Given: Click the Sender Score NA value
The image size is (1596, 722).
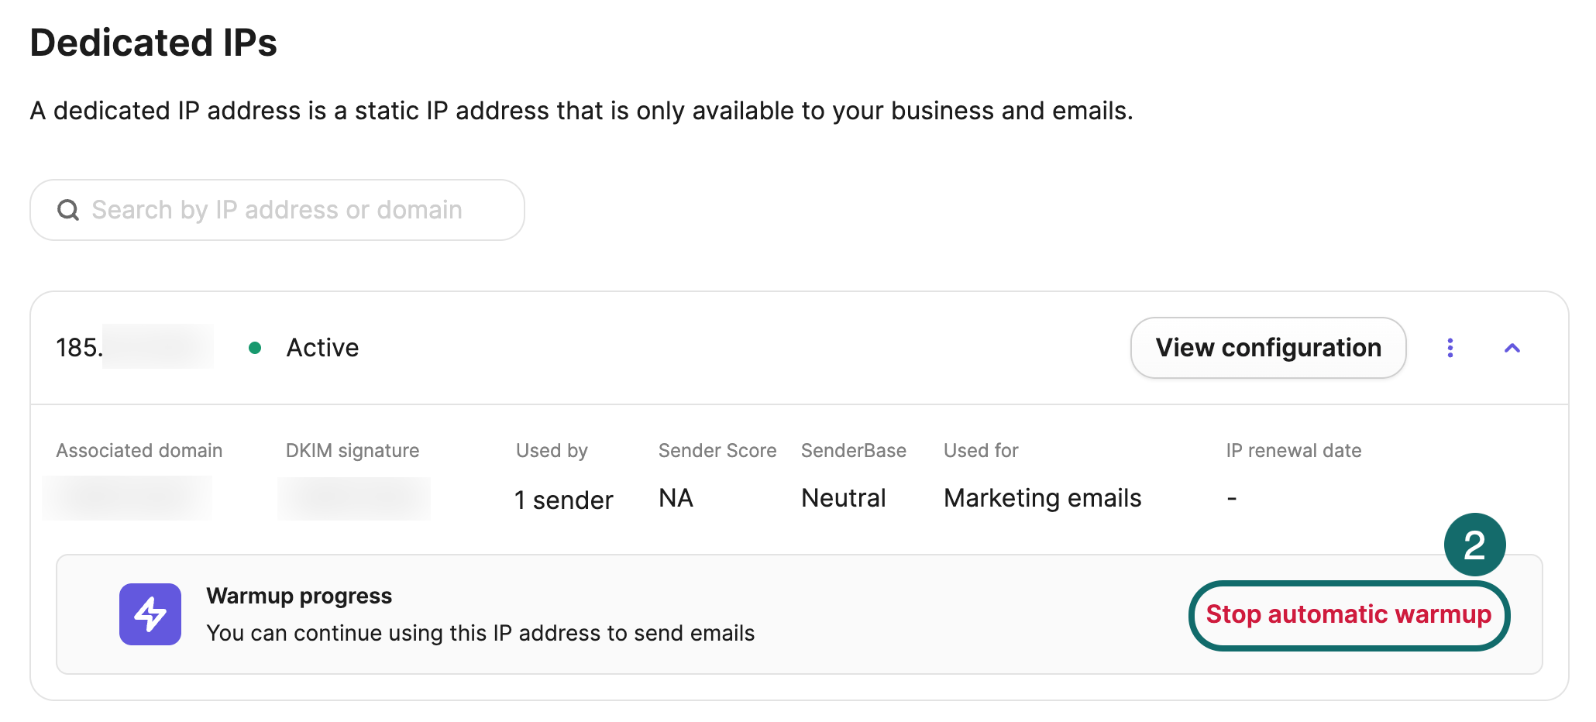Looking at the screenshot, I should [676, 498].
